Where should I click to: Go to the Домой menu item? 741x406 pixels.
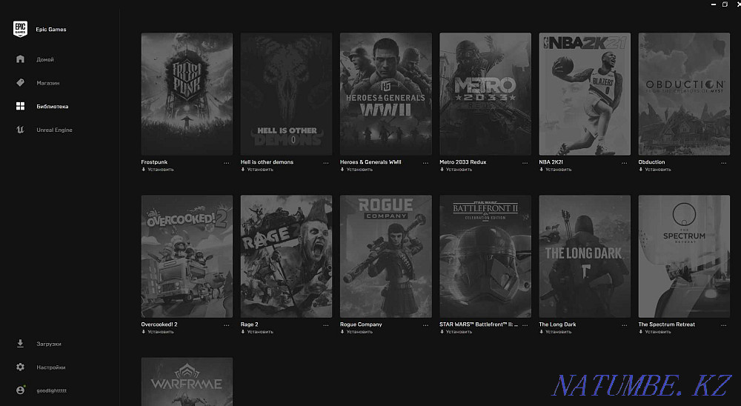click(x=45, y=59)
